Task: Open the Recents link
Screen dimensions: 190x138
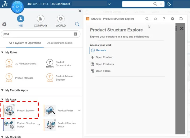Action: click(x=101, y=50)
